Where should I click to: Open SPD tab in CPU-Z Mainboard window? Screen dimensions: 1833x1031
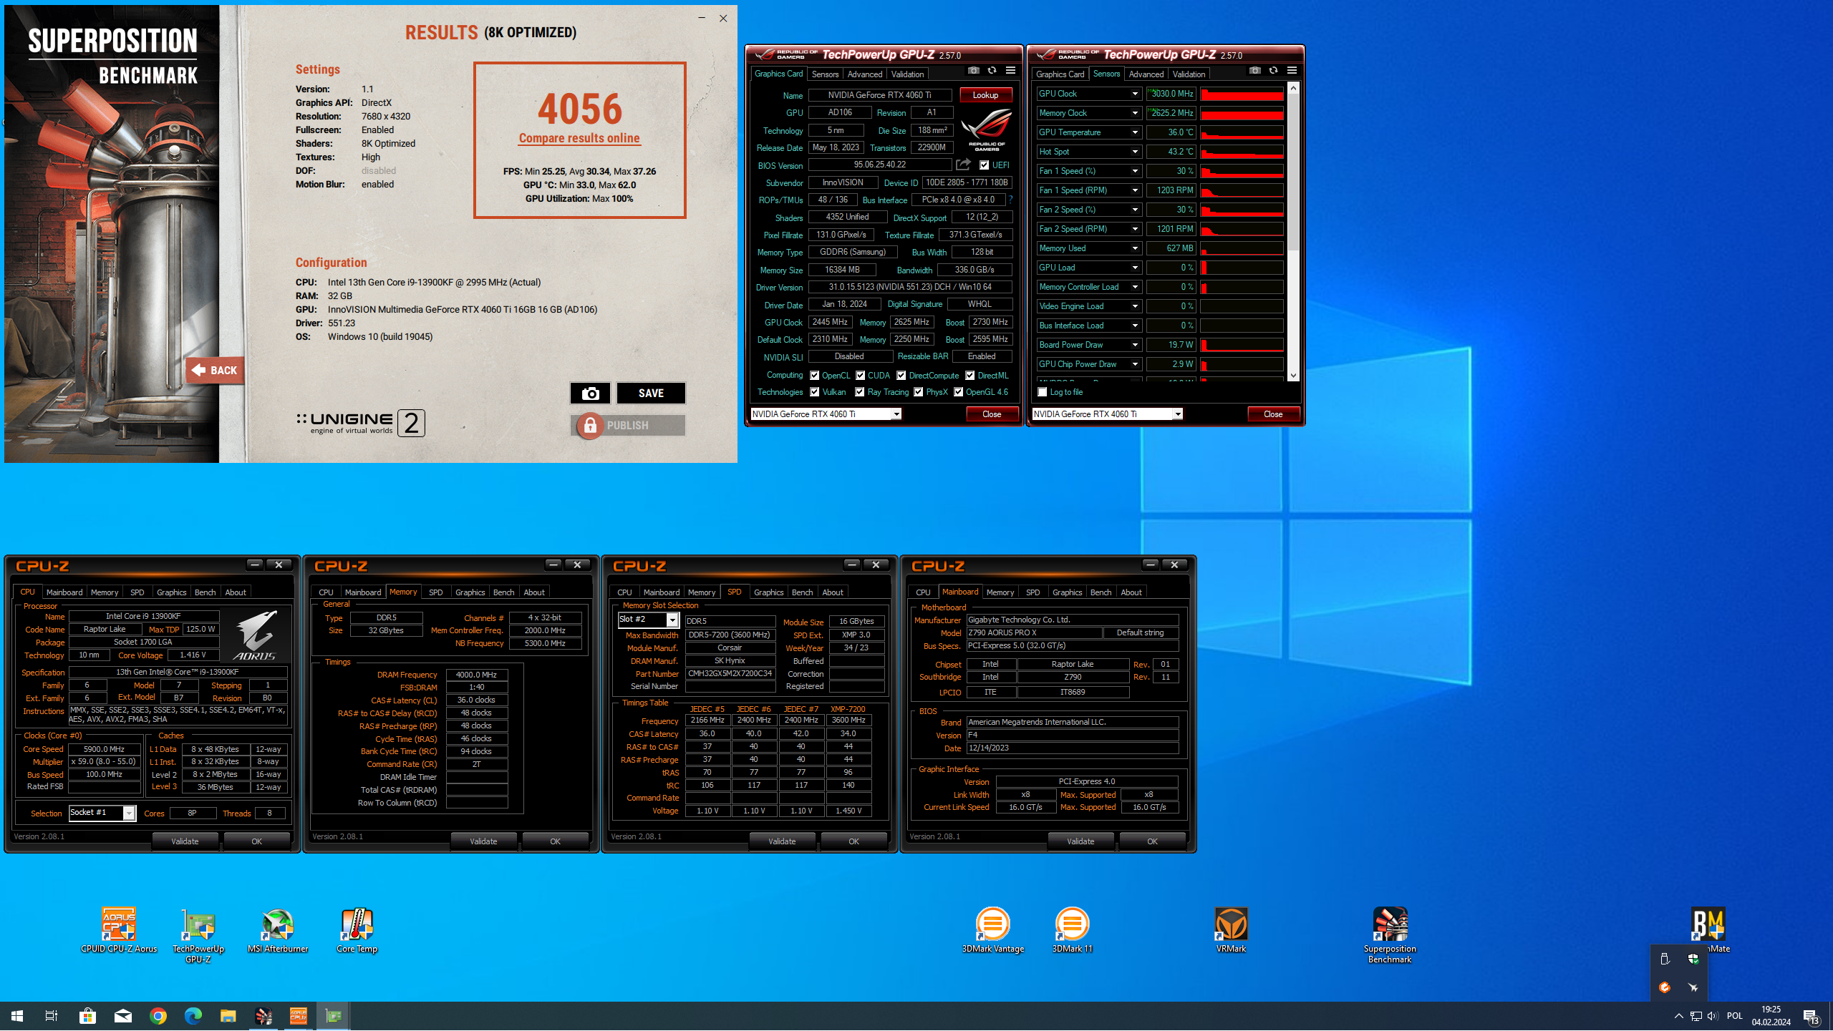(x=1032, y=592)
